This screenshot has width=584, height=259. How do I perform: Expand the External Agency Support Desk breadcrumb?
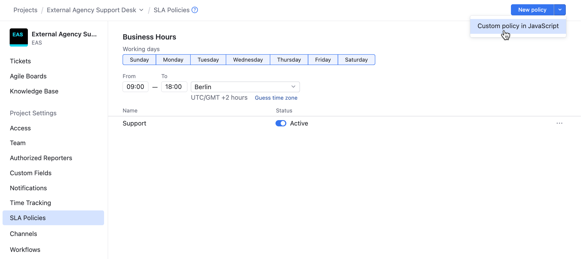(x=141, y=10)
